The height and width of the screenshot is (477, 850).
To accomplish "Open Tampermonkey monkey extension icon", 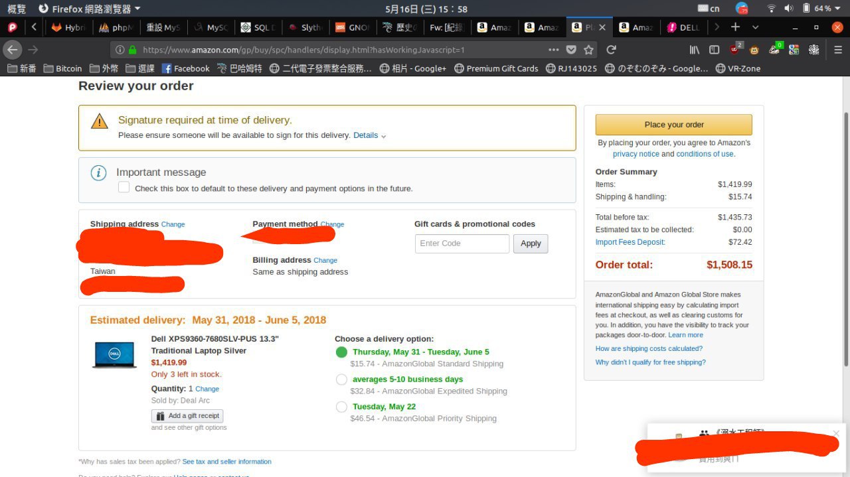I will tap(754, 50).
